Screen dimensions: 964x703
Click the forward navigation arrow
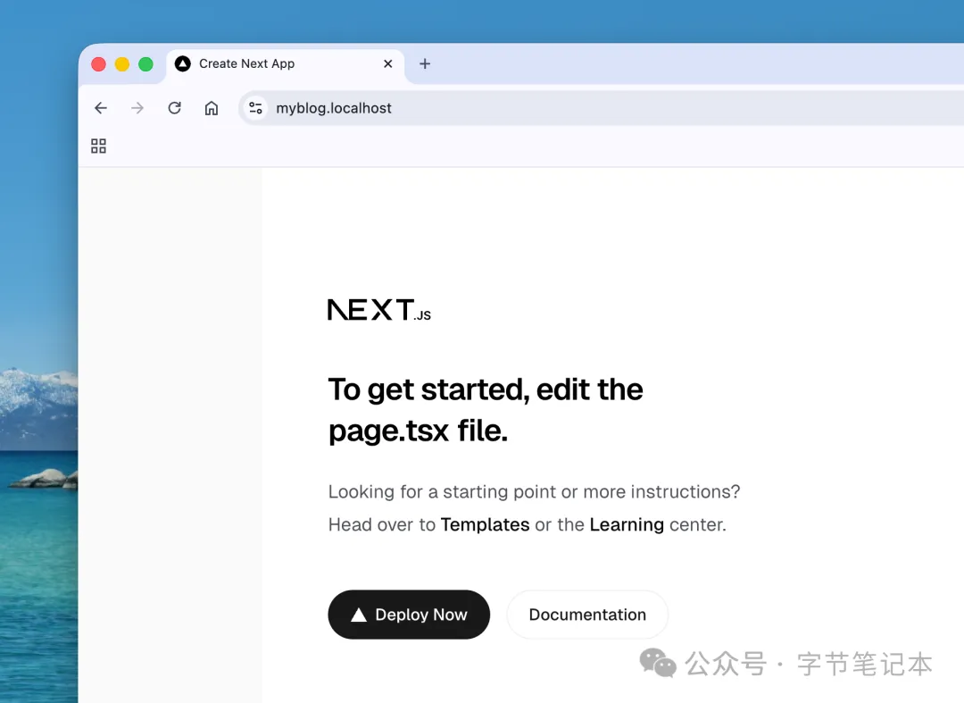[137, 108]
